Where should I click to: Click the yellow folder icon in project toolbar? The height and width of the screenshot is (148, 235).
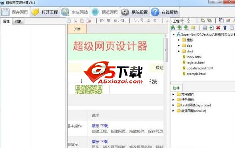click(x=193, y=28)
